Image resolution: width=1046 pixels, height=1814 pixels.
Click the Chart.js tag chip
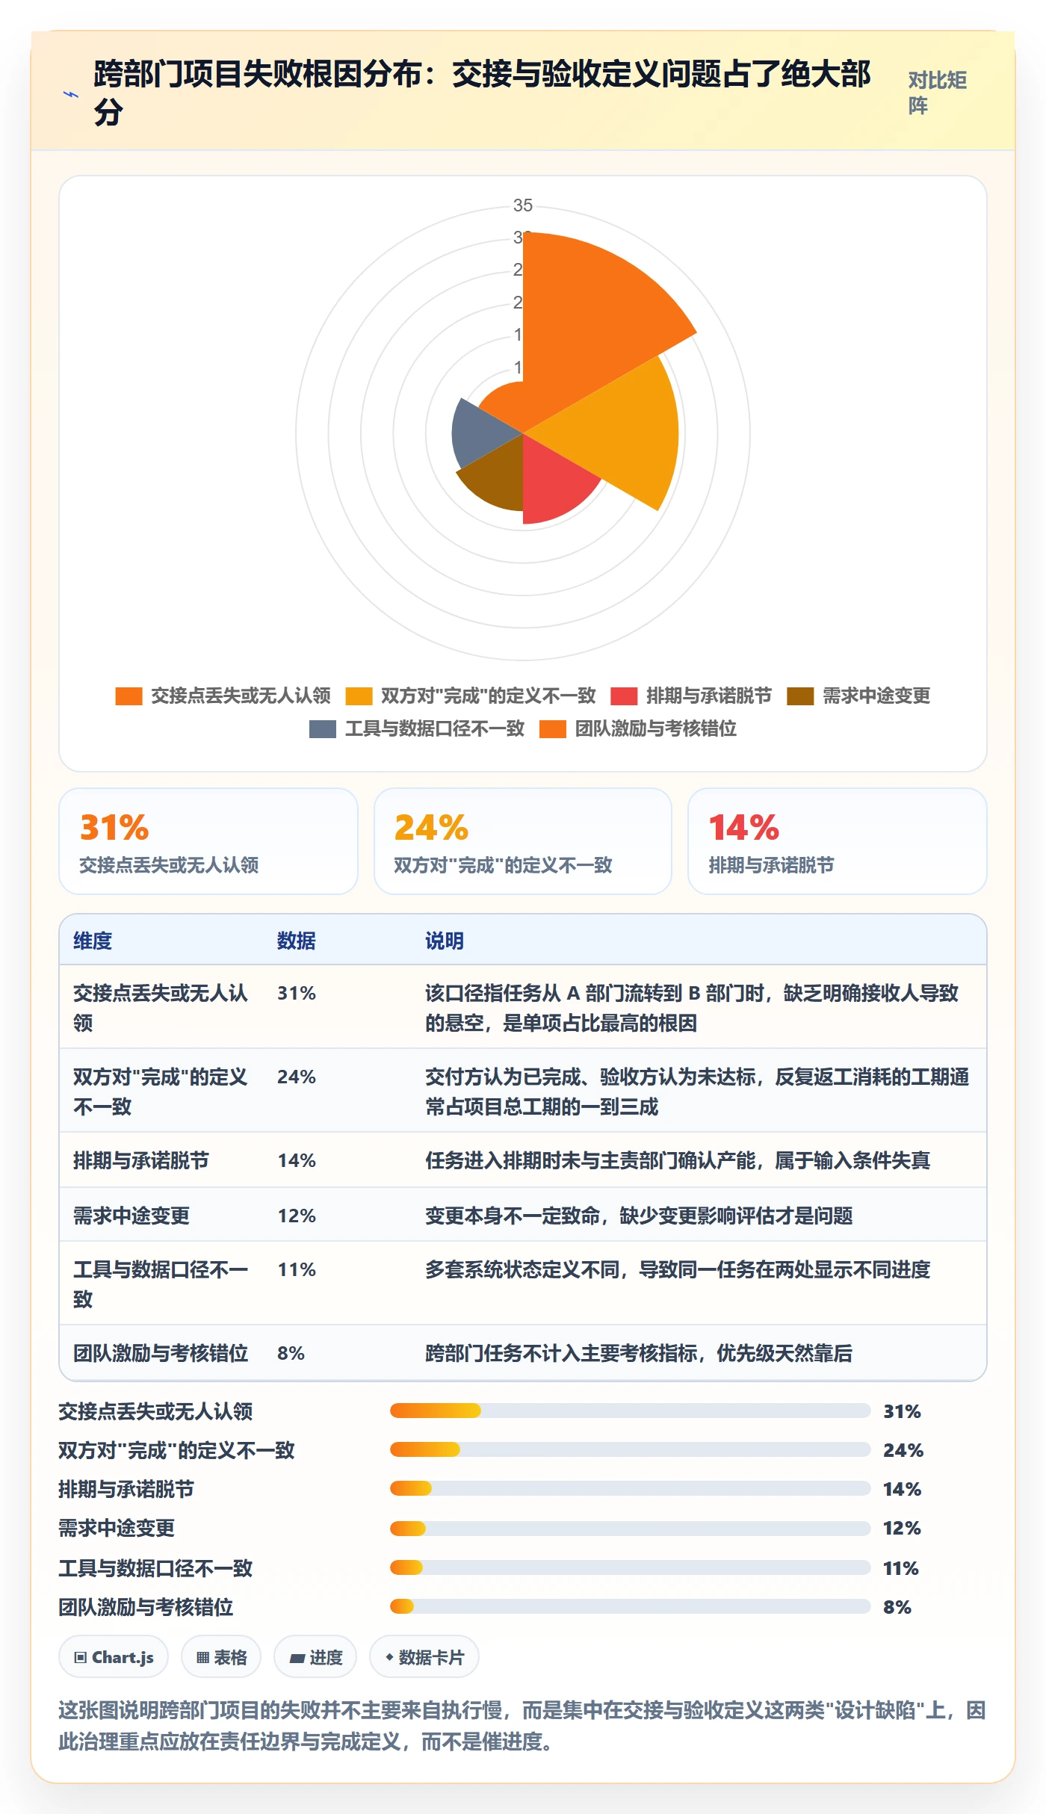114,1657
